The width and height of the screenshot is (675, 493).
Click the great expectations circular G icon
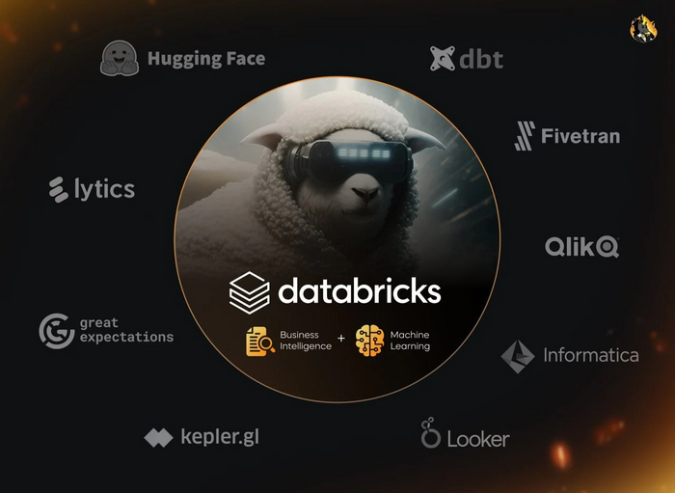[x=57, y=331]
